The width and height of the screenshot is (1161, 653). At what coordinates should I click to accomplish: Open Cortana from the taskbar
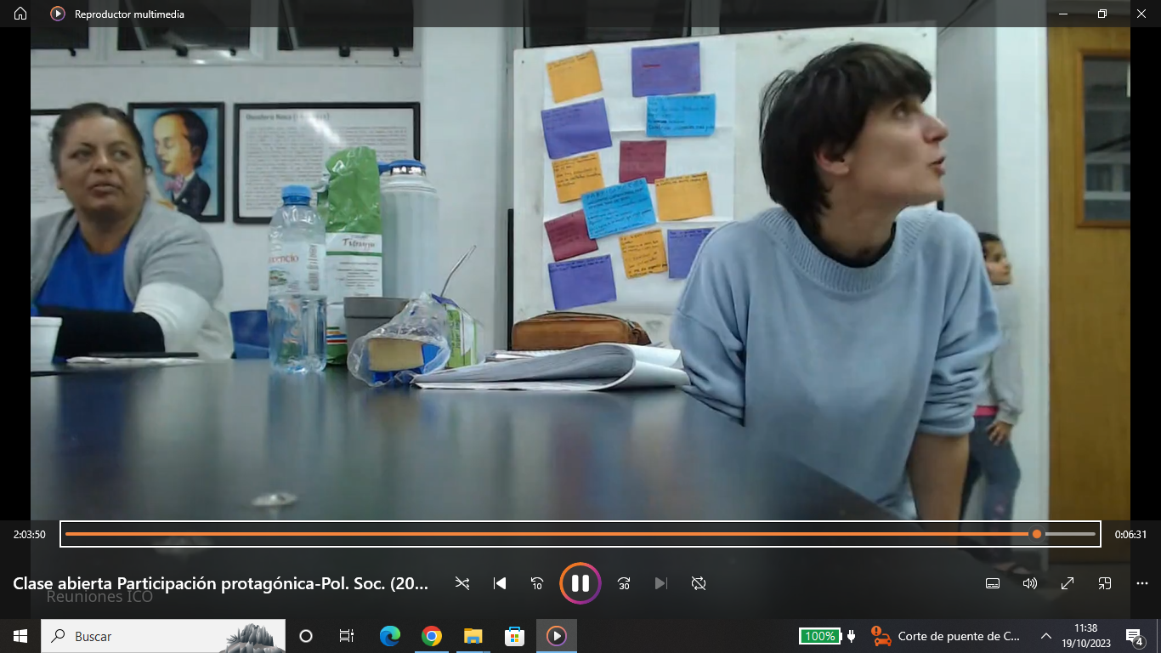[306, 636]
